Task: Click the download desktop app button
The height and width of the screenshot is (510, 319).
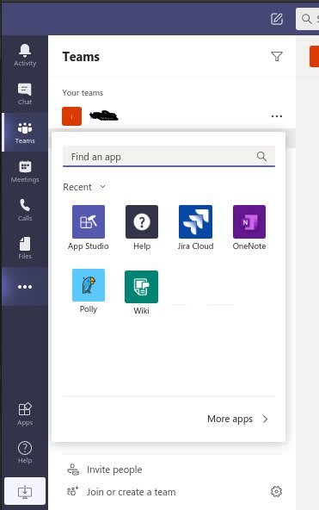Action: coord(25,491)
